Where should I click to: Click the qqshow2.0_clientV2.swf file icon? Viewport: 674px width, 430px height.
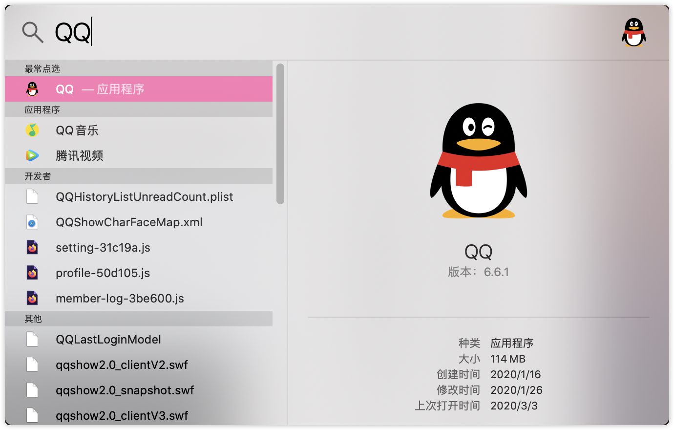[x=32, y=365]
